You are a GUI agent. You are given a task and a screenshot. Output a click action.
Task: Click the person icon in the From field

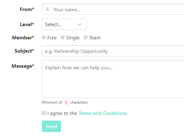(47, 9)
